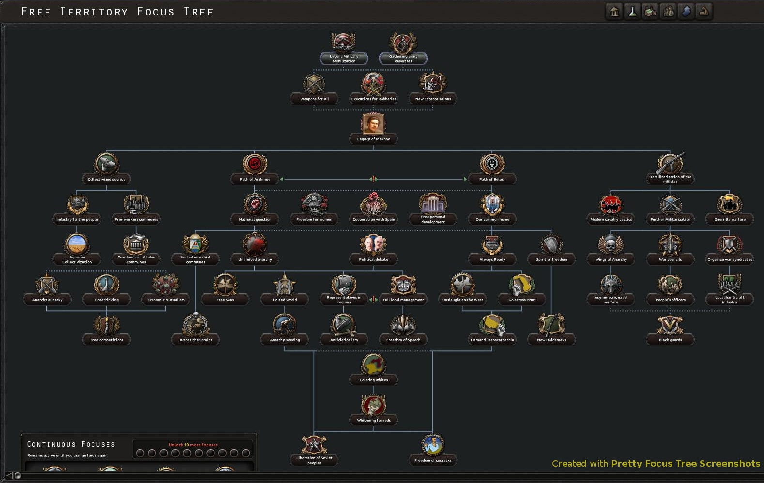Toggle the territory filter blue map icon
The height and width of the screenshot is (483, 764).
point(686,12)
